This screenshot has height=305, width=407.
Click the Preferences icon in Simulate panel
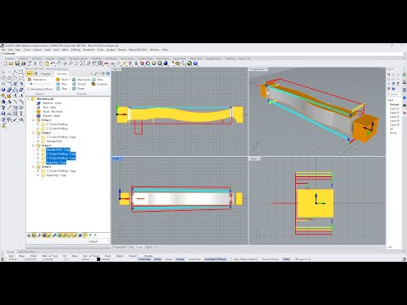point(29,80)
